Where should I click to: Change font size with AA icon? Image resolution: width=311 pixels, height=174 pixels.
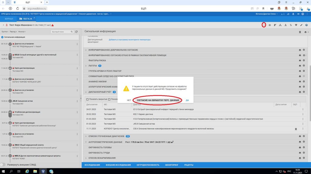pos(283,14)
